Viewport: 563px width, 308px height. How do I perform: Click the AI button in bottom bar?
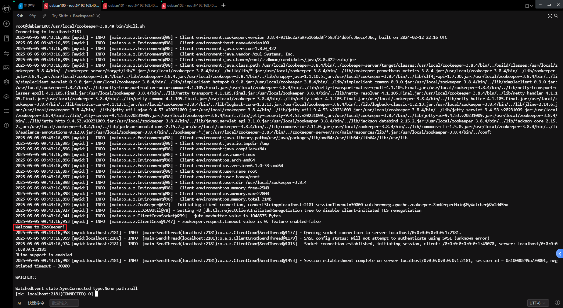click(19, 303)
